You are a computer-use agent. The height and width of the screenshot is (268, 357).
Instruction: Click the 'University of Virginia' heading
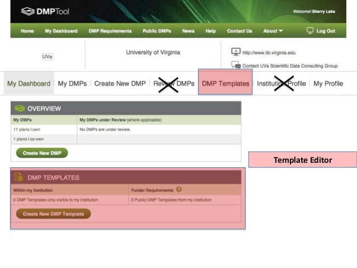tap(153, 53)
